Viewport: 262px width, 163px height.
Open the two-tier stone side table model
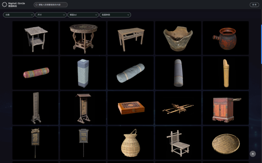point(35,38)
